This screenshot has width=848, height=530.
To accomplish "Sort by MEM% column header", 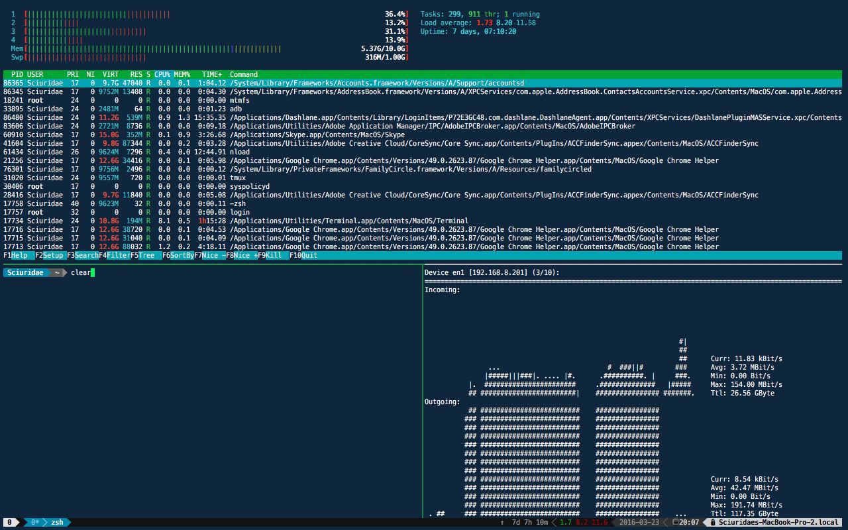I will [182, 74].
